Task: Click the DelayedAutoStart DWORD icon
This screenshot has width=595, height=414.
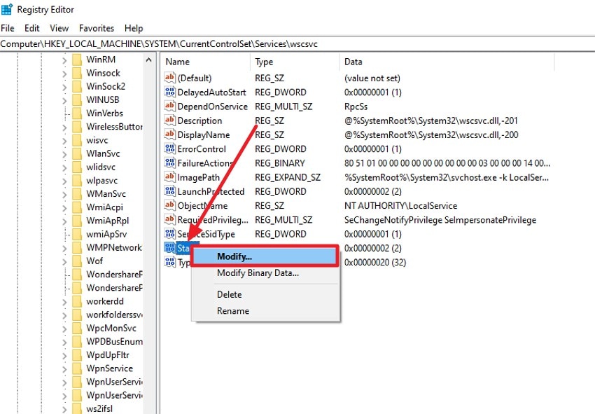Action: [x=169, y=92]
